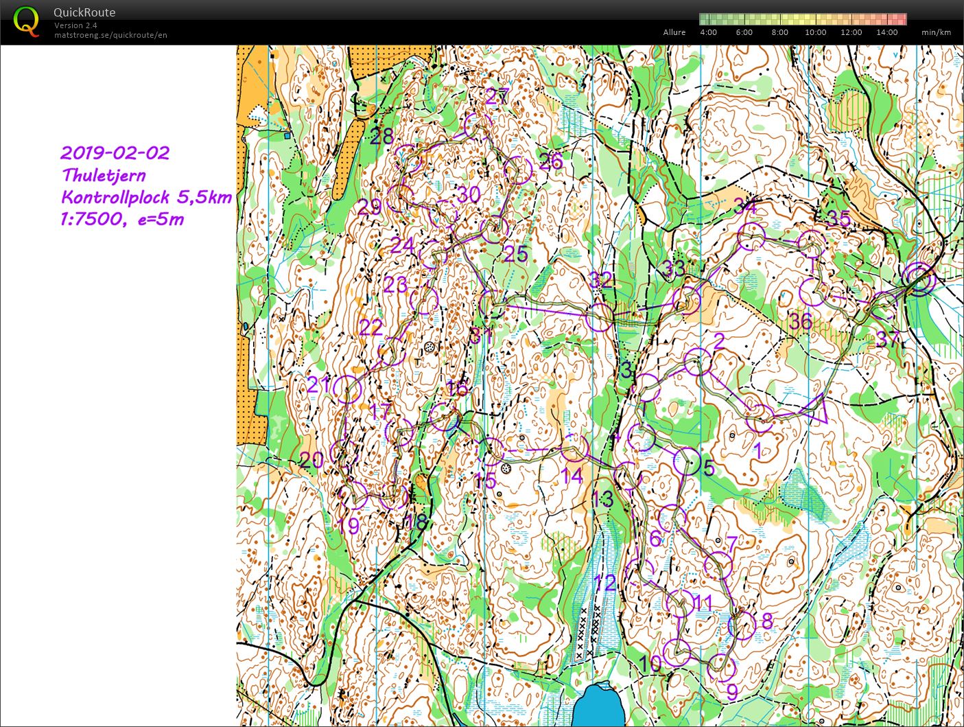Click control circle number 19
This screenshot has height=727, width=964.
(x=353, y=495)
